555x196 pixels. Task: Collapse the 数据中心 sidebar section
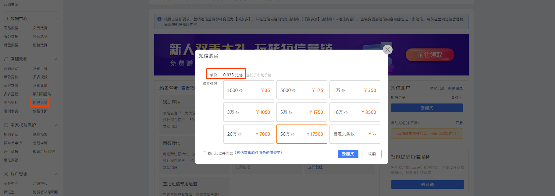coord(57,19)
